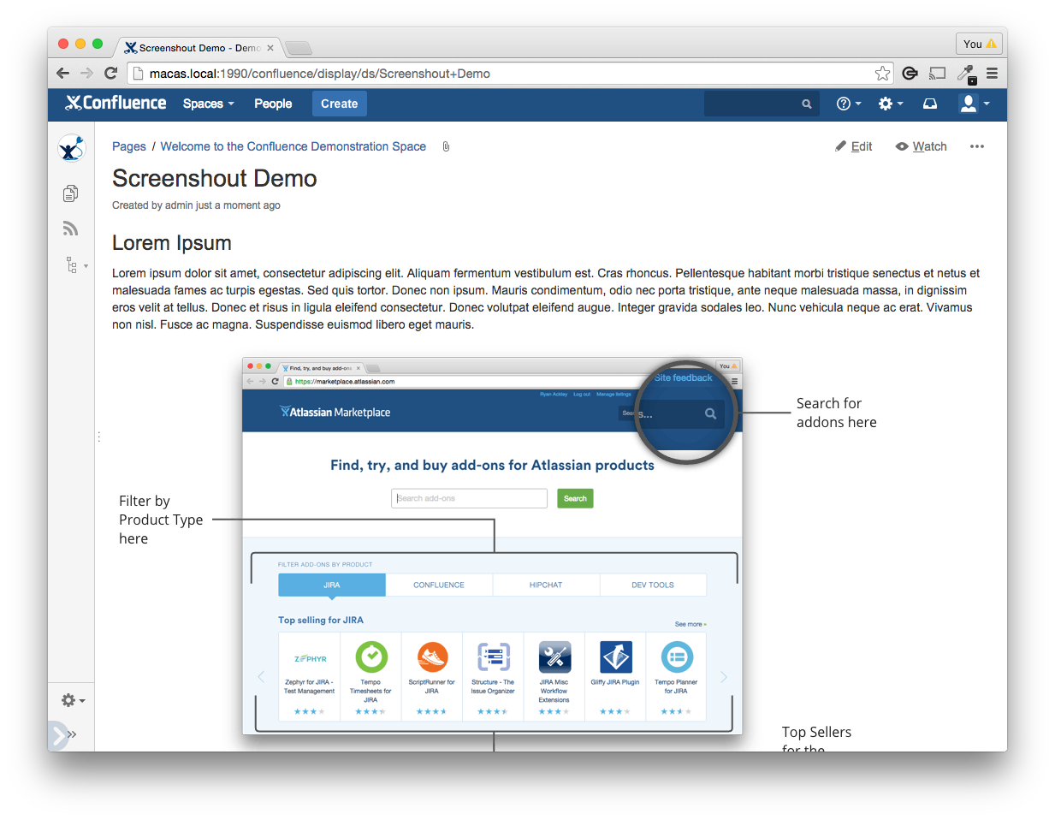This screenshot has height=820, width=1055.
Task: Open the space tools gear in sidebar
Action: [x=74, y=700]
